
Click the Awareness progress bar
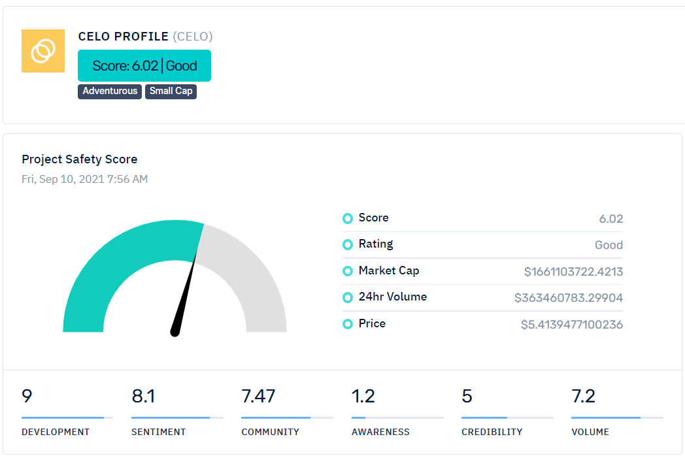click(x=397, y=417)
